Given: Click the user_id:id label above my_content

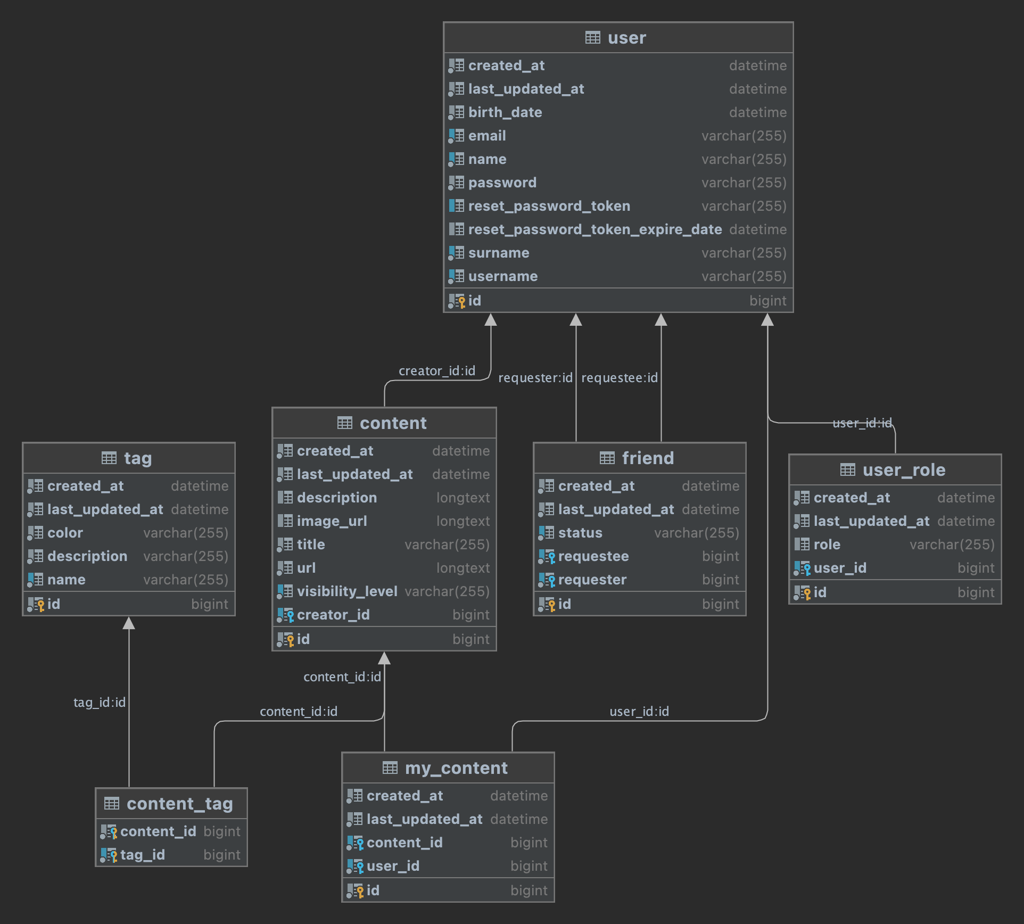Looking at the screenshot, I should coord(639,712).
